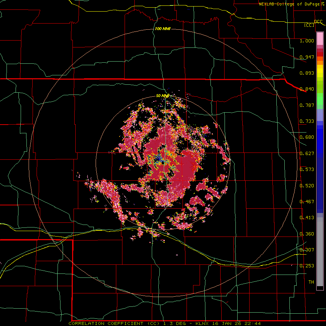Select the 0.627 legend value
This screenshot has height=326, width=326.
click(307, 154)
